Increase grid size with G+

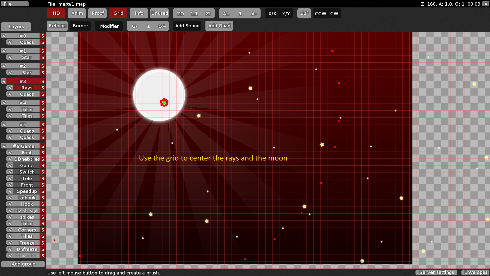coord(162,26)
